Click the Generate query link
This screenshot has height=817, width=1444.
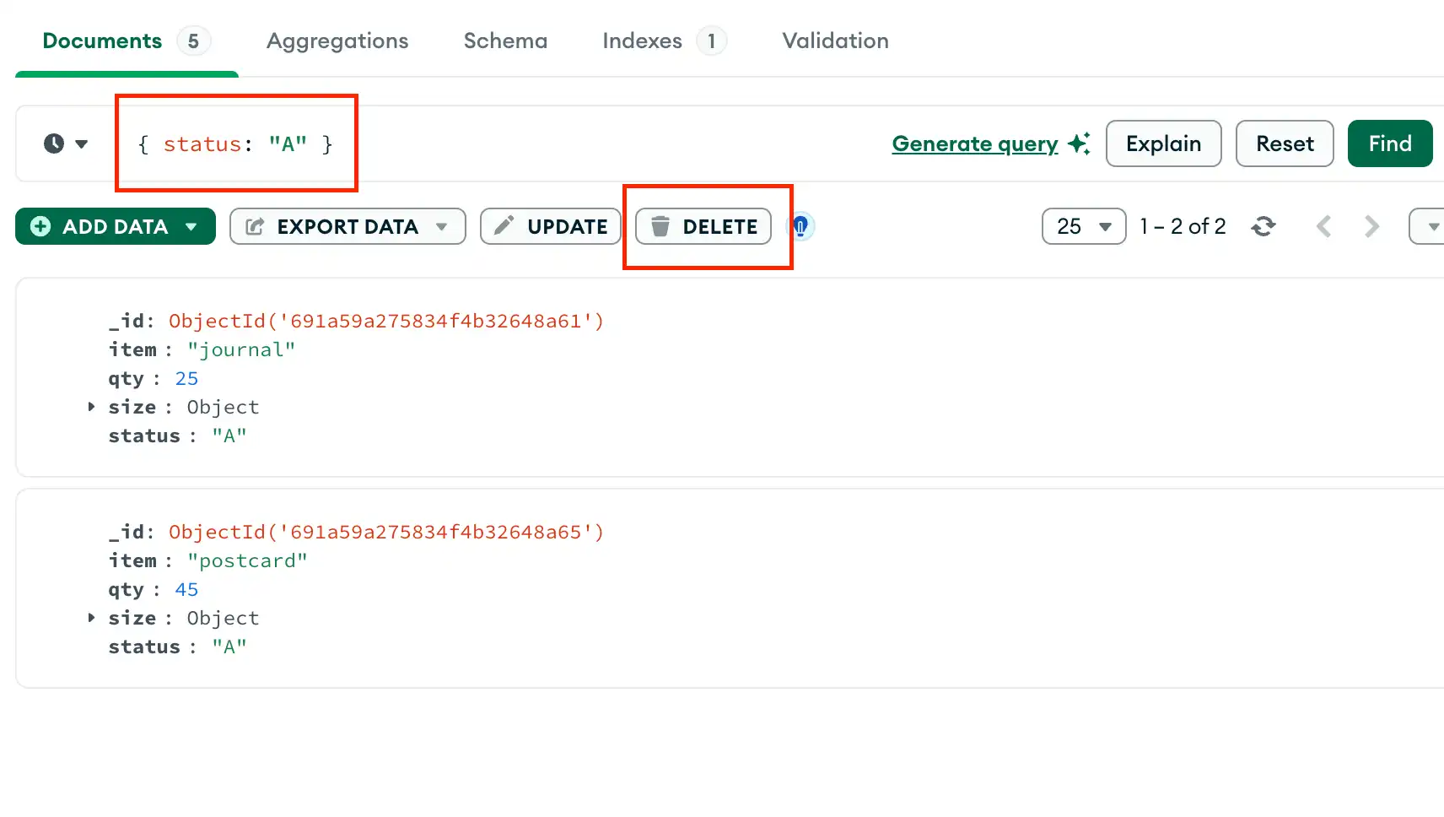click(975, 143)
